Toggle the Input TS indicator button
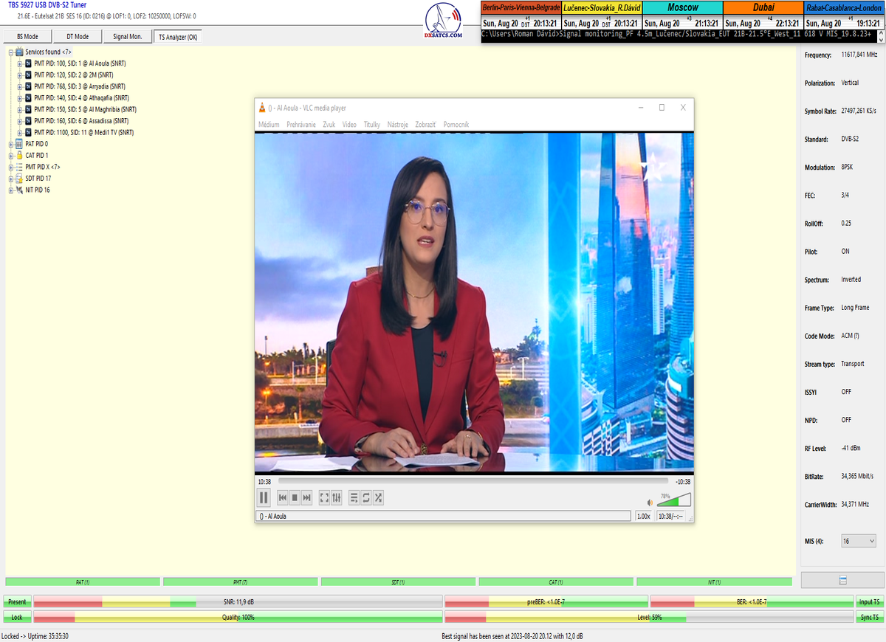Viewport: 886px width, 642px height. 870,602
